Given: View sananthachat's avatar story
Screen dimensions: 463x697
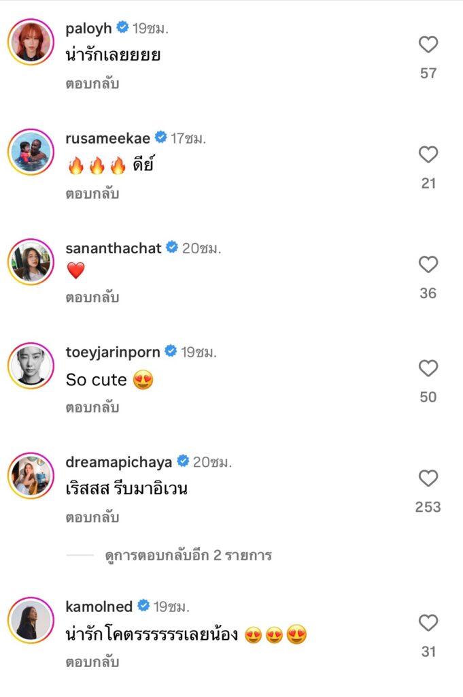Looking at the screenshot, I should (31, 261).
